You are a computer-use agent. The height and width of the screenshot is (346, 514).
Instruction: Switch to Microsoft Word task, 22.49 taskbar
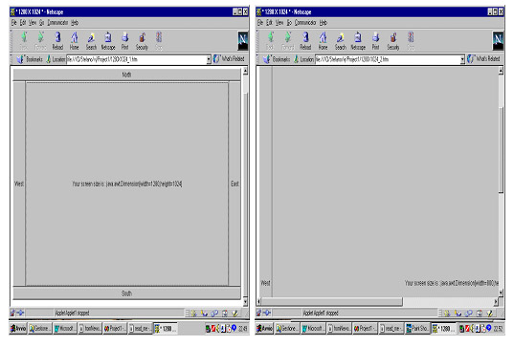click(x=64, y=329)
